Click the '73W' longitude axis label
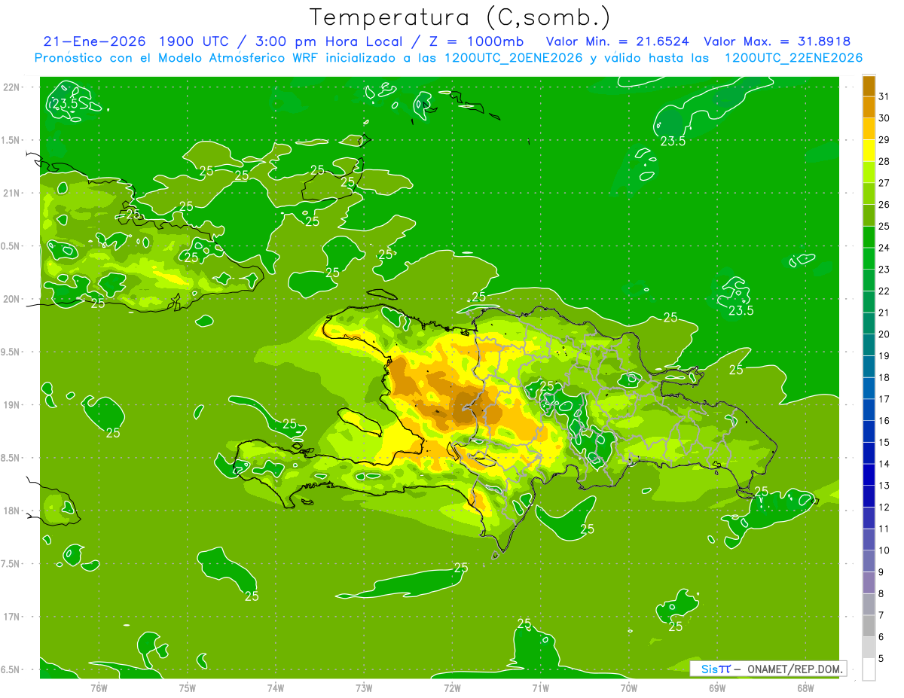Screen dimensions: 904x698 click(364, 688)
